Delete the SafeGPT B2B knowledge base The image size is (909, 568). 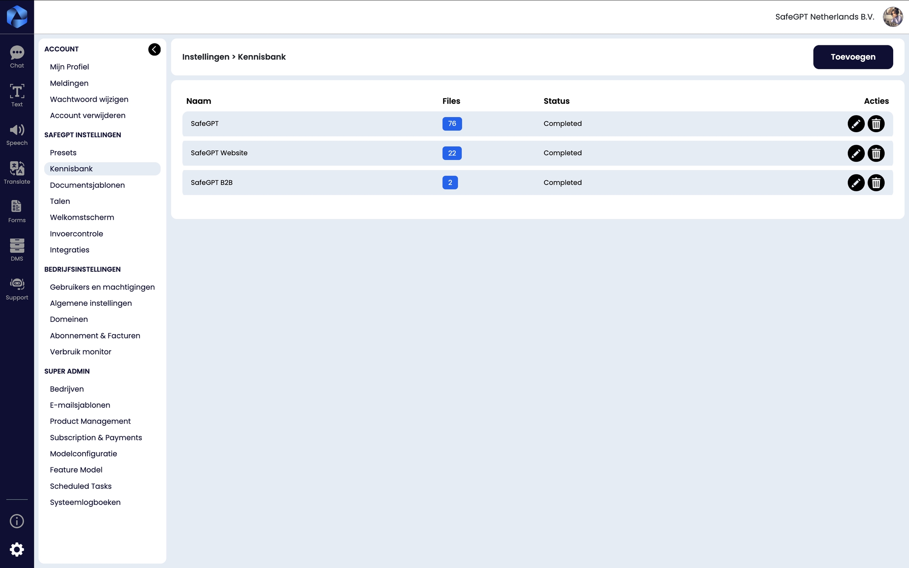(x=876, y=183)
